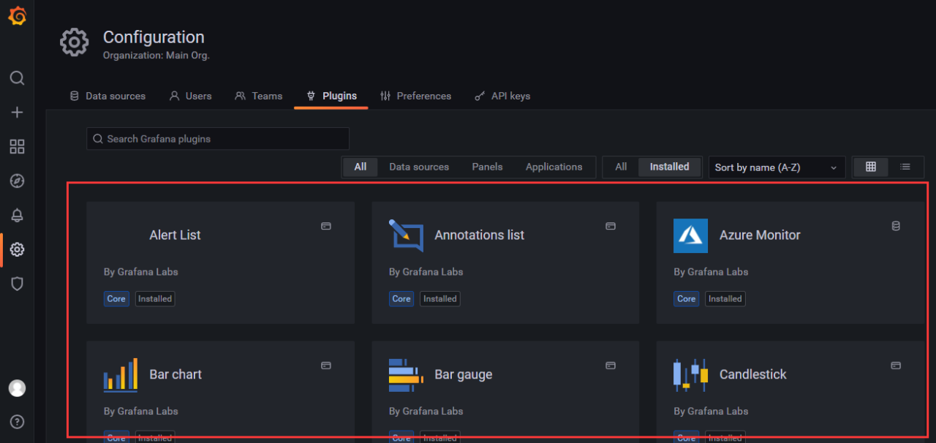This screenshot has height=443, width=936.
Task: Switch to list view layout
Action: (x=905, y=167)
